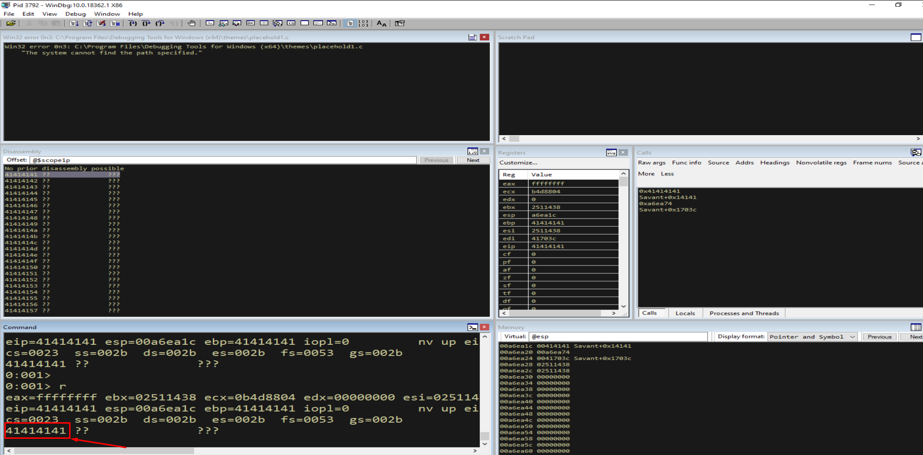This screenshot has width=923, height=455.
Task: Click the Memory Virtual address field
Action: click(x=618, y=336)
